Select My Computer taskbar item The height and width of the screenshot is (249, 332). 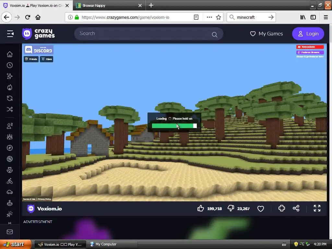point(112,244)
